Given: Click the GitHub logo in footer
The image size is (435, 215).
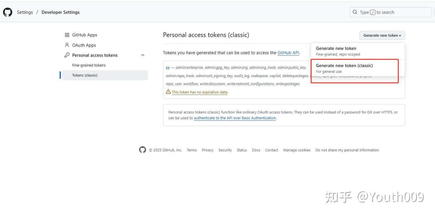Looking at the screenshot, I should click(143, 150).
